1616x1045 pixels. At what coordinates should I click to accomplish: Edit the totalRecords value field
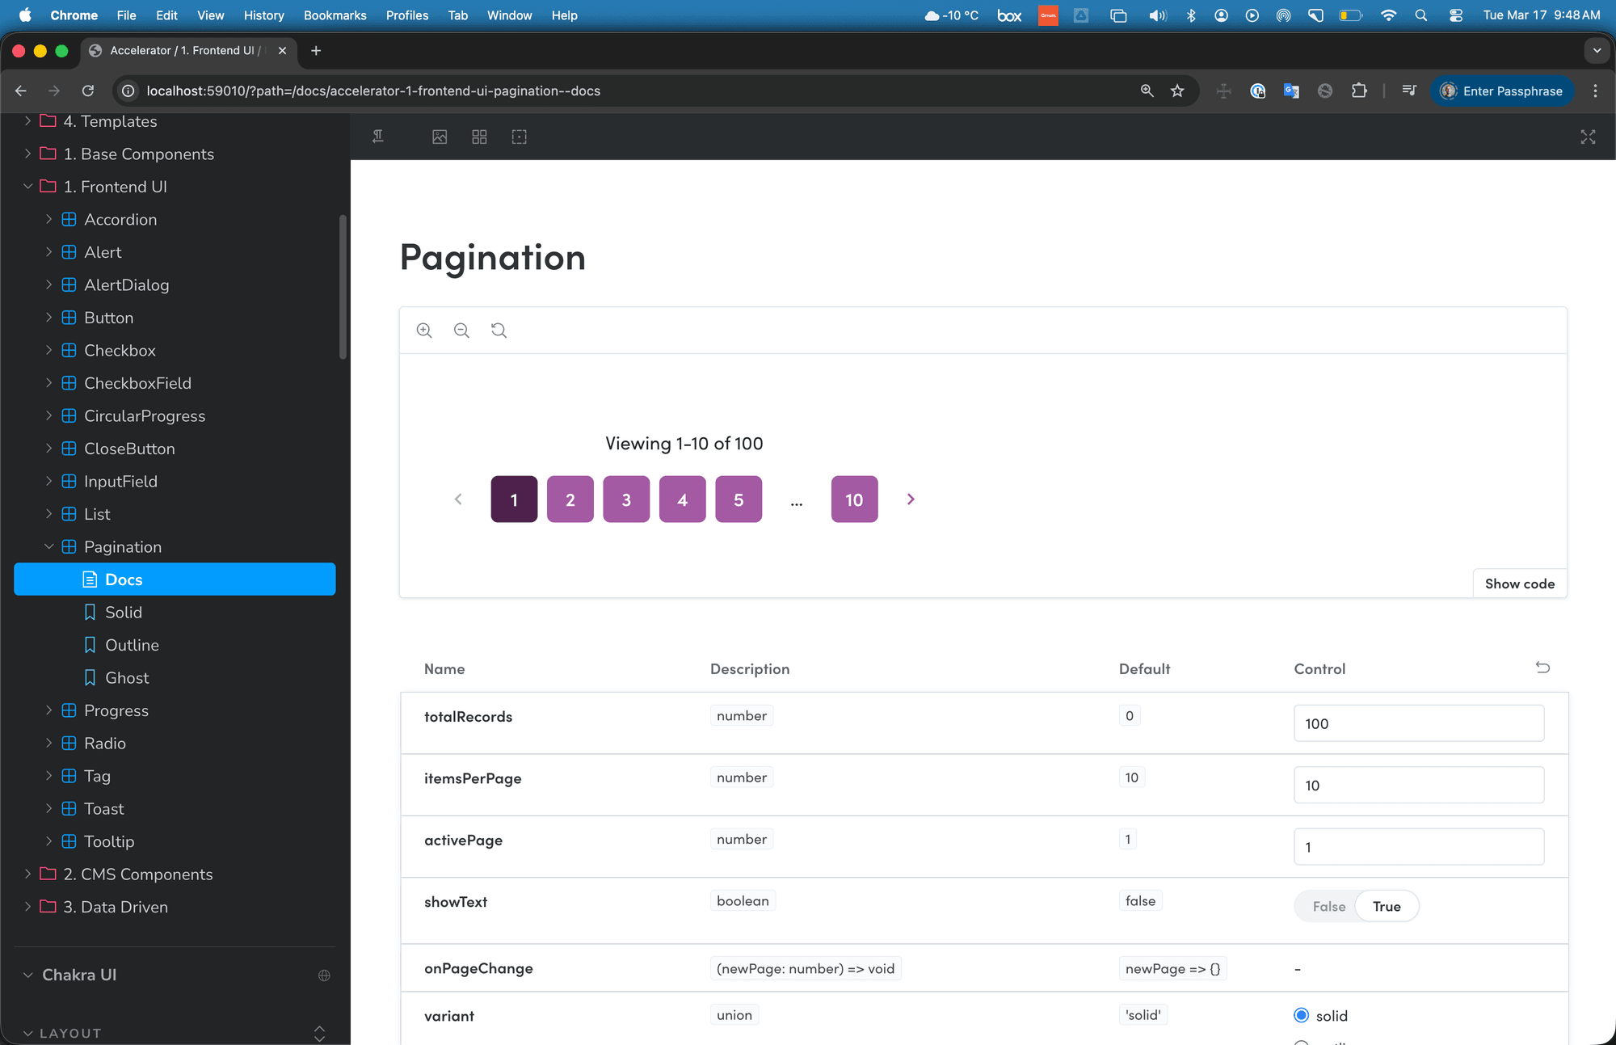tap(1419, 723)
